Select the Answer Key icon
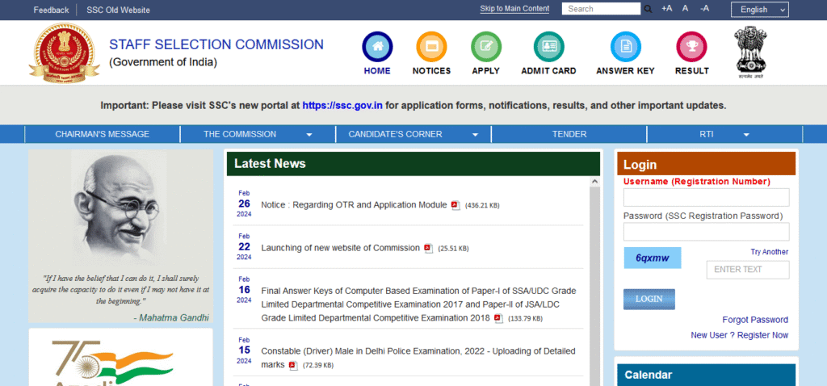This screenshot has height=386, width=827. pos(625,47)
